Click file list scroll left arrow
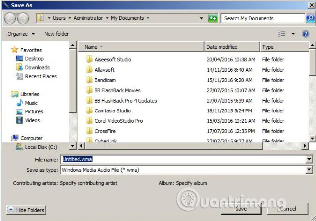The width and height of the screenshot is (316, 221). click(x=81, y=146)
